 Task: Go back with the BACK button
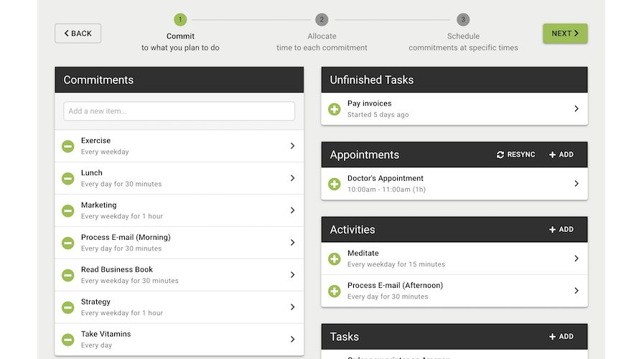[x=78, y=33]
